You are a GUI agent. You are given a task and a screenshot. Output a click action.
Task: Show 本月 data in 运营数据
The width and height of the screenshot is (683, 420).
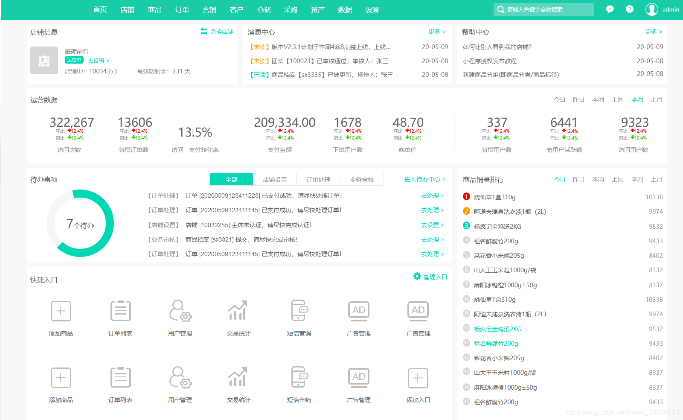coord(637,99)
